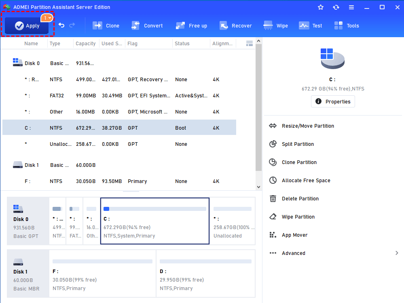Select D: 29.95GB block in disk map
This screenshot has width=404, height=303.
point(205,274)
